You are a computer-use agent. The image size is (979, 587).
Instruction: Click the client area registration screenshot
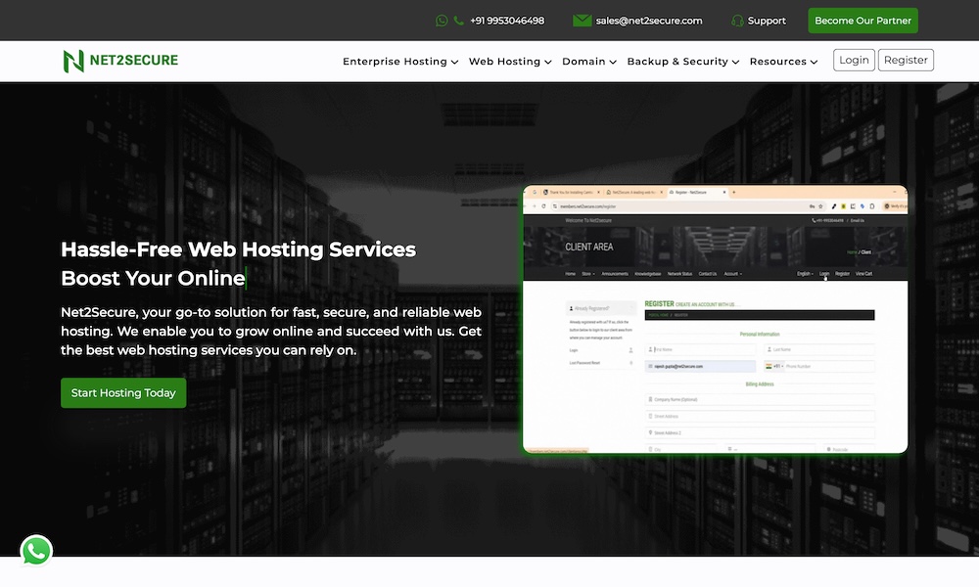(715, 320)
